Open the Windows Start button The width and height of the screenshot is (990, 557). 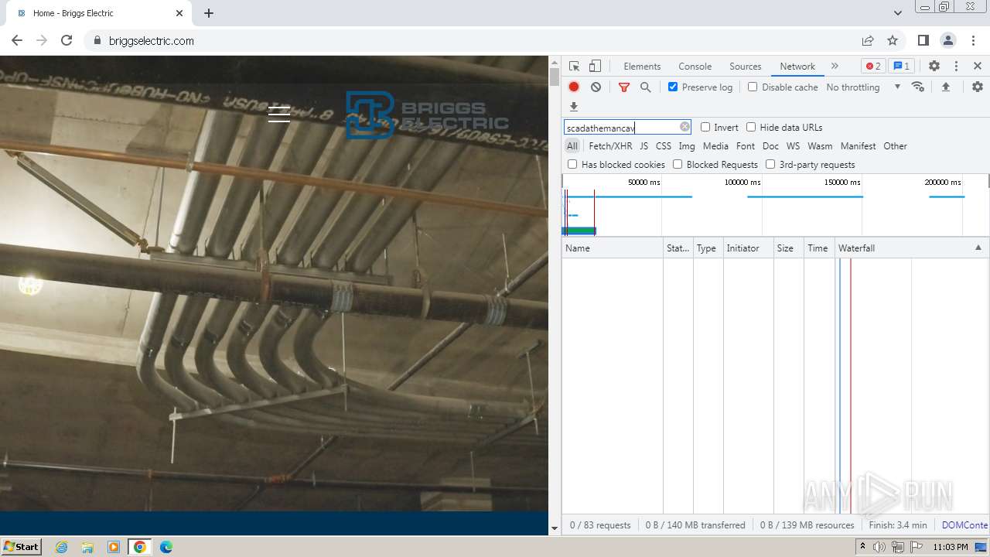point(21,546)
